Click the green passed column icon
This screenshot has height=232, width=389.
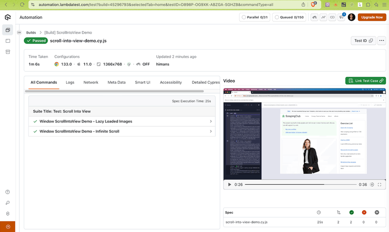tap(351, 213)
